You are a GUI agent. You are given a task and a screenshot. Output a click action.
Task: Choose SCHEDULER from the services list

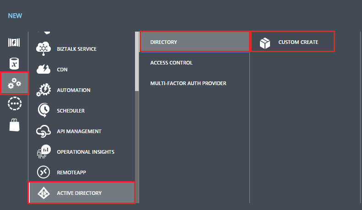(70, 111)
